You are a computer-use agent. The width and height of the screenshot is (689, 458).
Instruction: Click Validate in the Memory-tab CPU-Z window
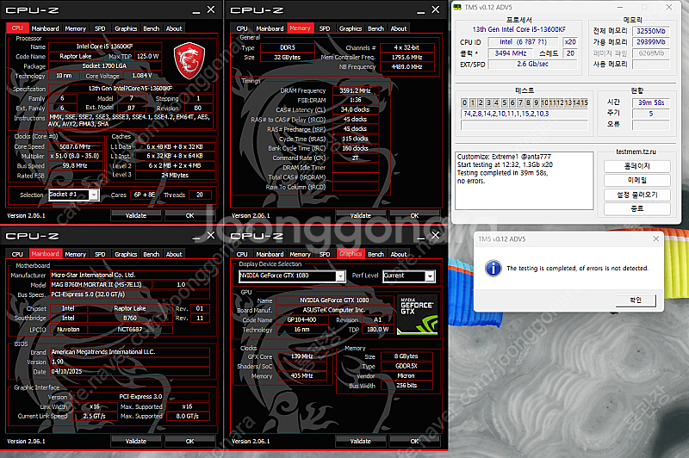360,215
